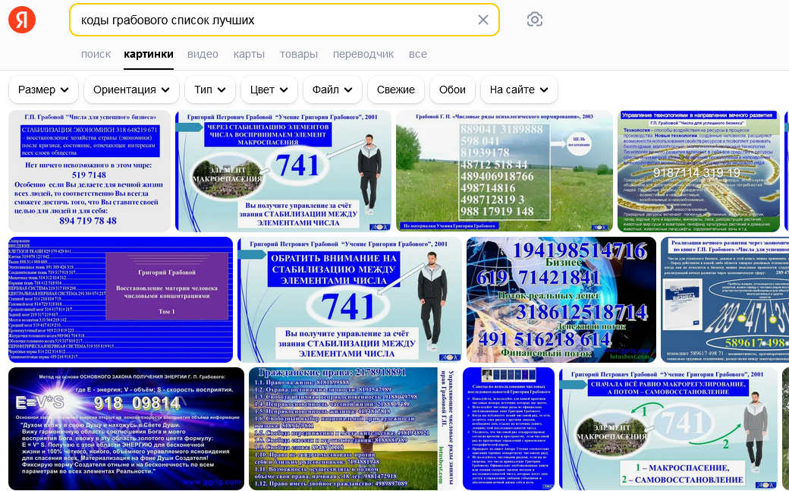
Task: Toggle the «Свежие» filter
Action: click(x=396, y=90)
